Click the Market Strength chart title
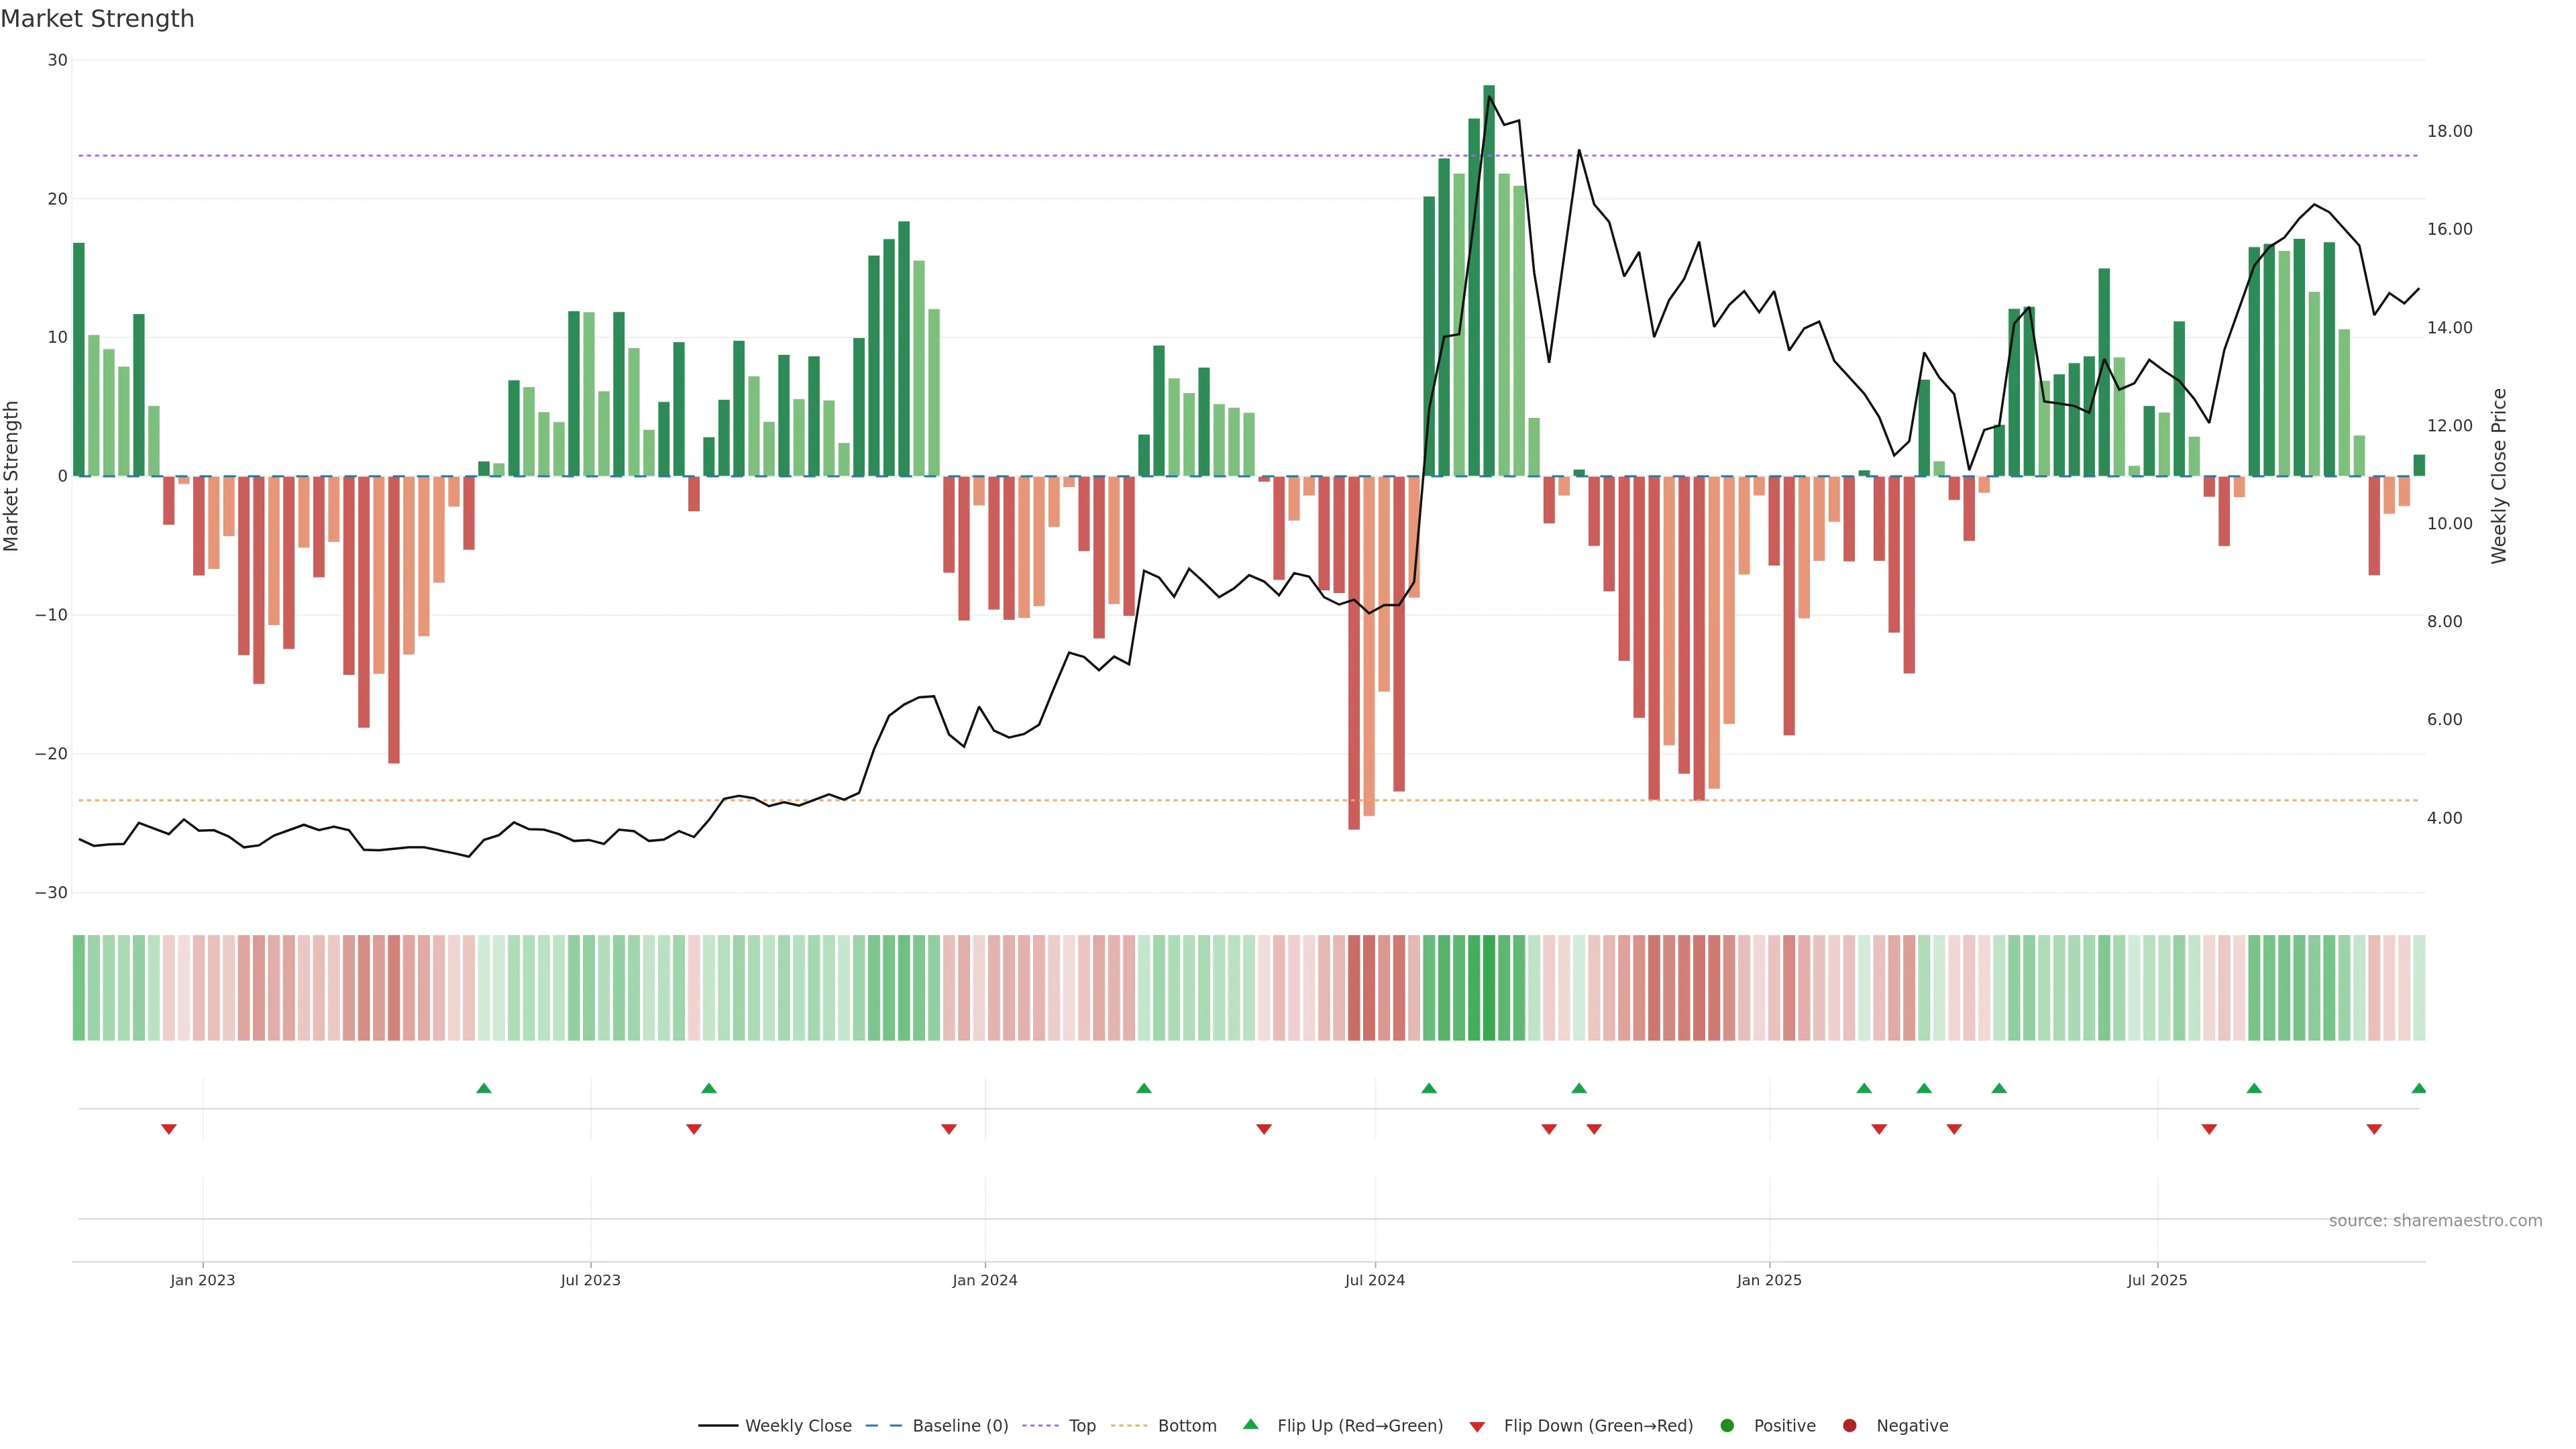 click(97, 19)
